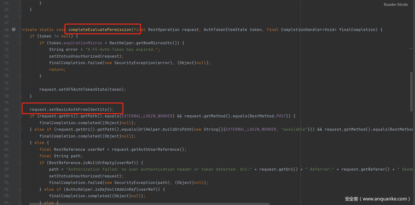The image size is (415, 205).
Task: Fold the isNullOrEmpty if-block on line 88
Action: click(x=20, y=162)
